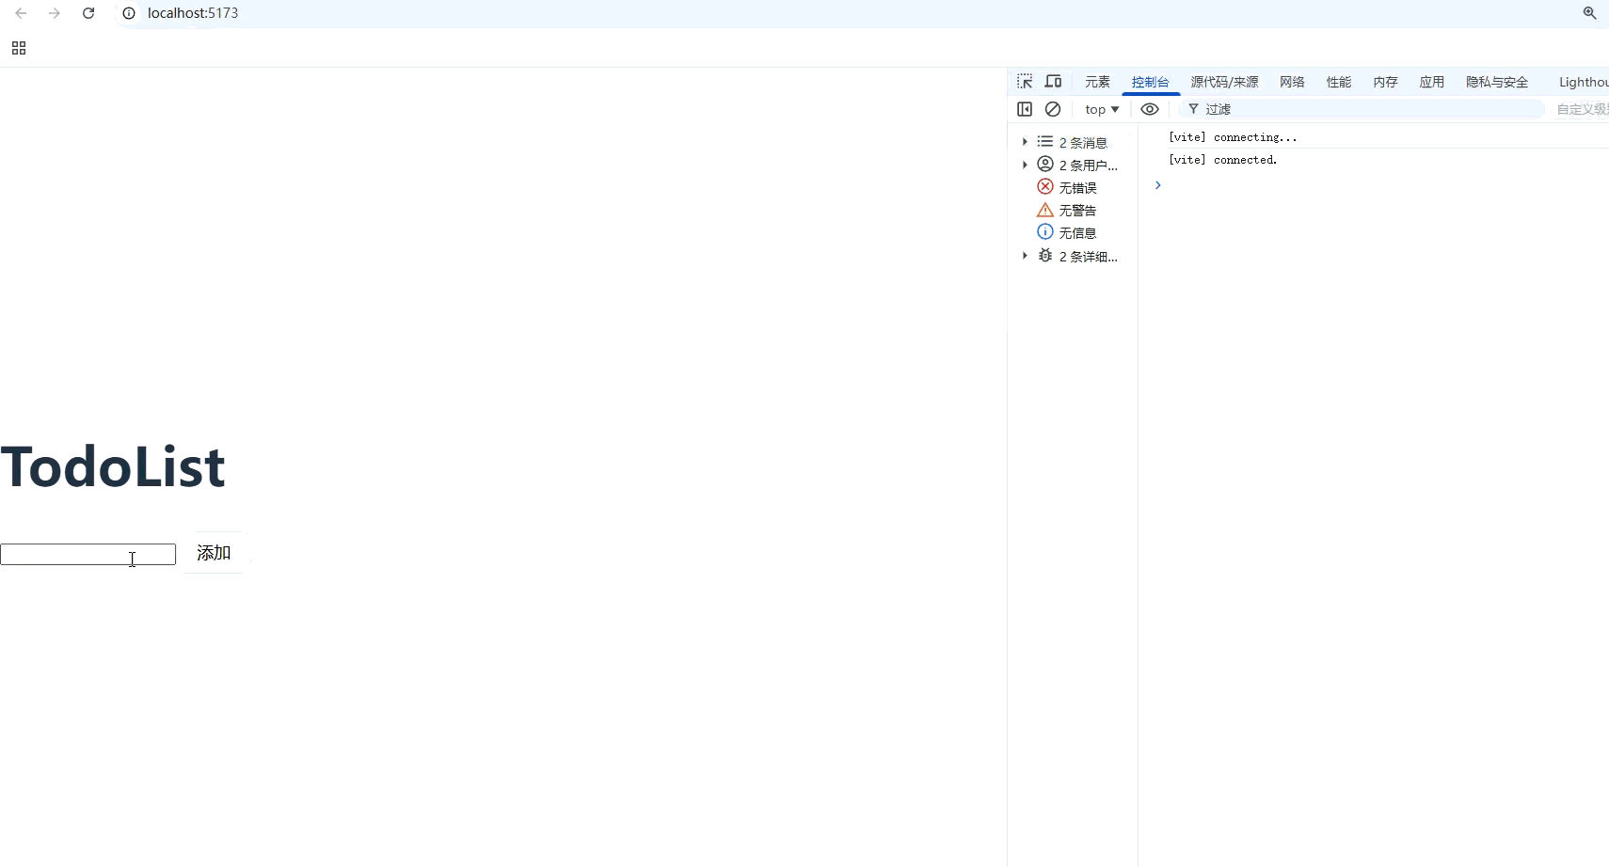Hide the console sidebar panel
Viewport: 1609px width, 867px height.
[x=1025, y=109]
